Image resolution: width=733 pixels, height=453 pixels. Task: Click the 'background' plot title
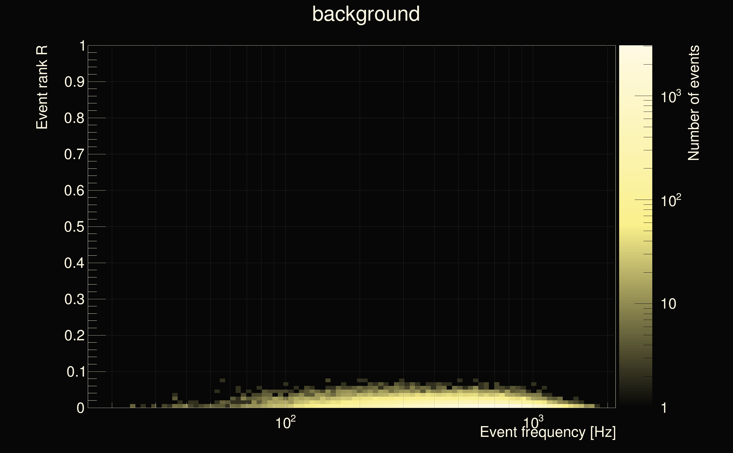point(366,14)
